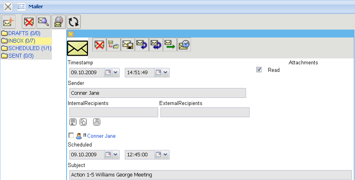Open the Timestamp date dropdown arrow
This screenshot has width=355, height=180.
pyautogui.click(x=116, y=73)
